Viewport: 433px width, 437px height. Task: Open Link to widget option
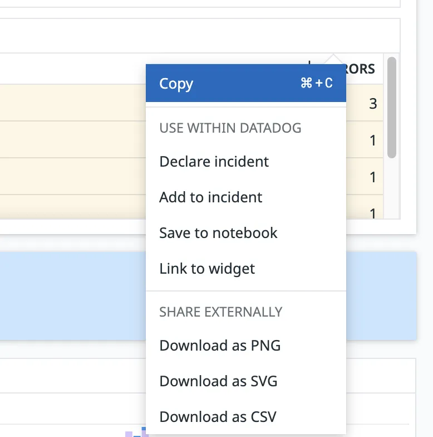point(207,269)
